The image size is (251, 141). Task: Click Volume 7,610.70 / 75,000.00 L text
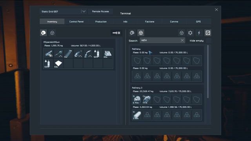(175, 91)
